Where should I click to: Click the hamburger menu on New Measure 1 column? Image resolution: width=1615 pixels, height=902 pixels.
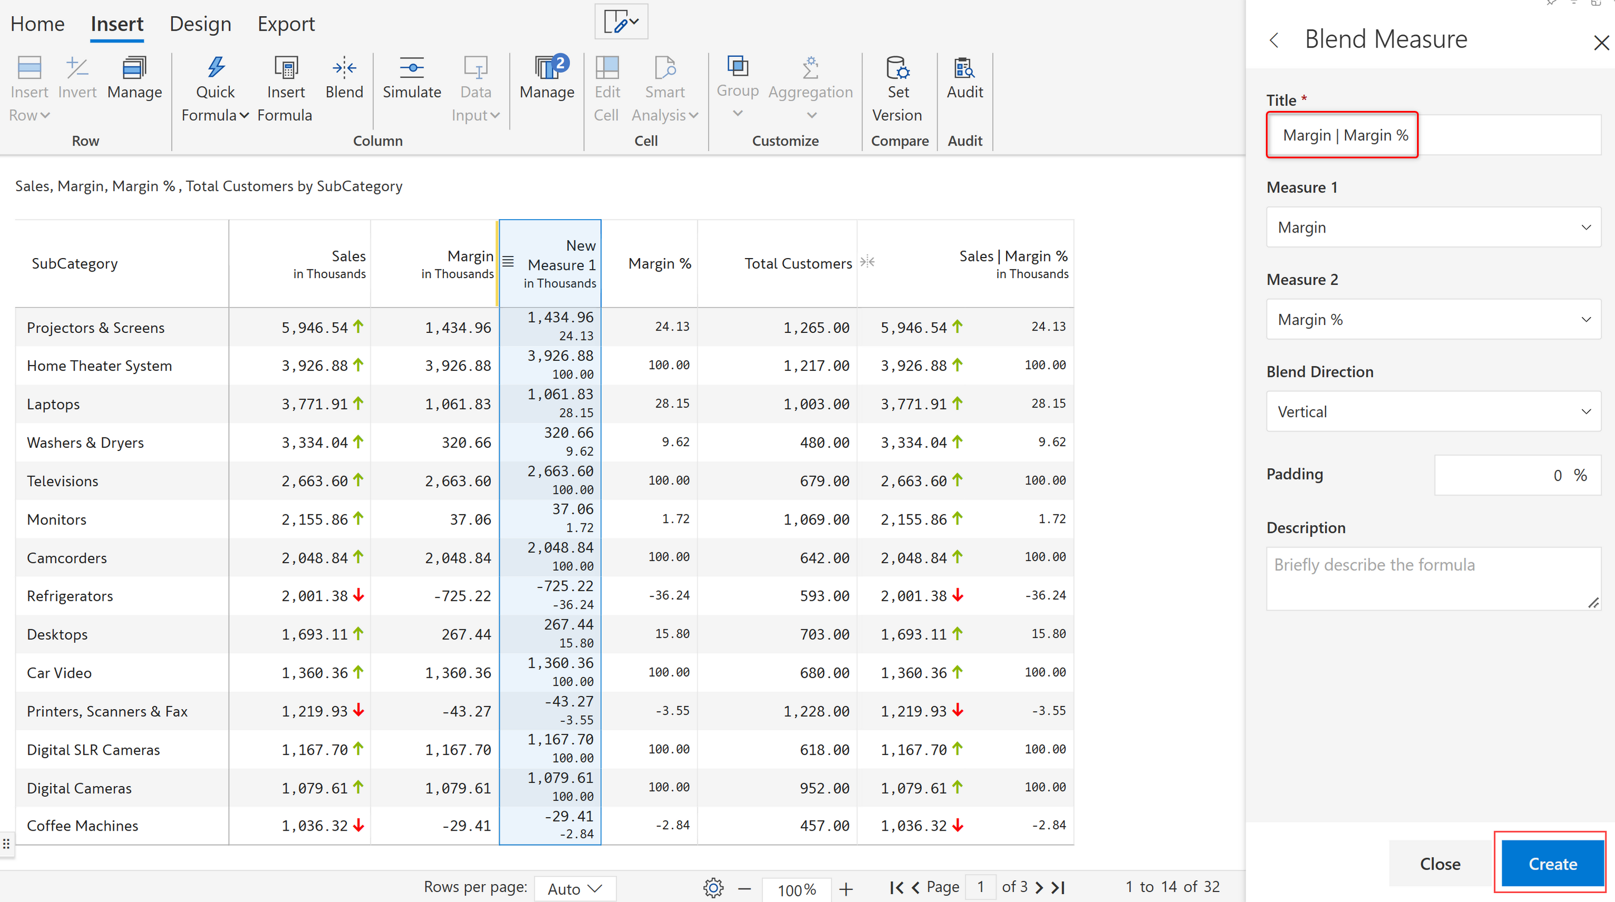(x=508, y=261)
